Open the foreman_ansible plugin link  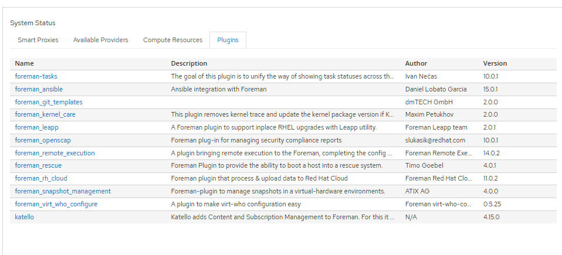pos(39,89)
